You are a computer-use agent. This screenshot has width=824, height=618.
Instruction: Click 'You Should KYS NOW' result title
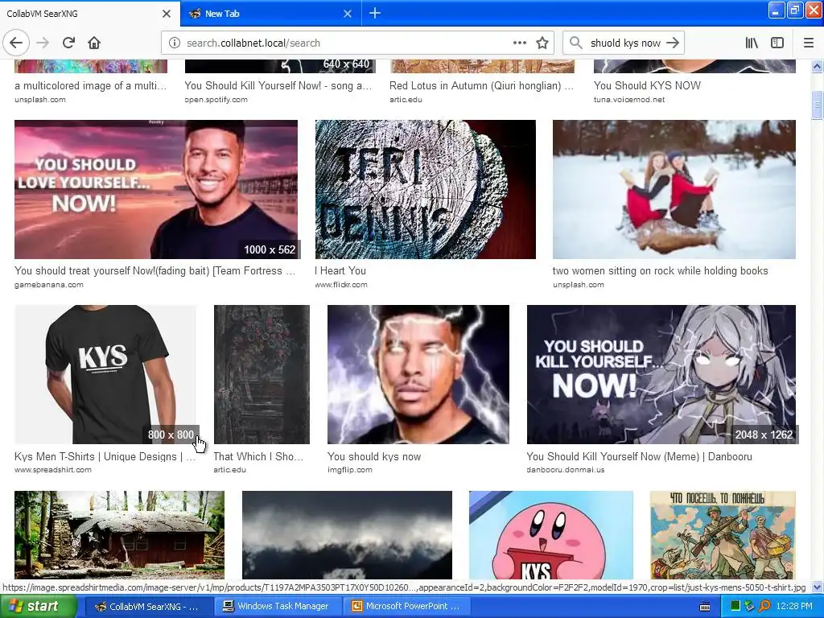point(647,85)
